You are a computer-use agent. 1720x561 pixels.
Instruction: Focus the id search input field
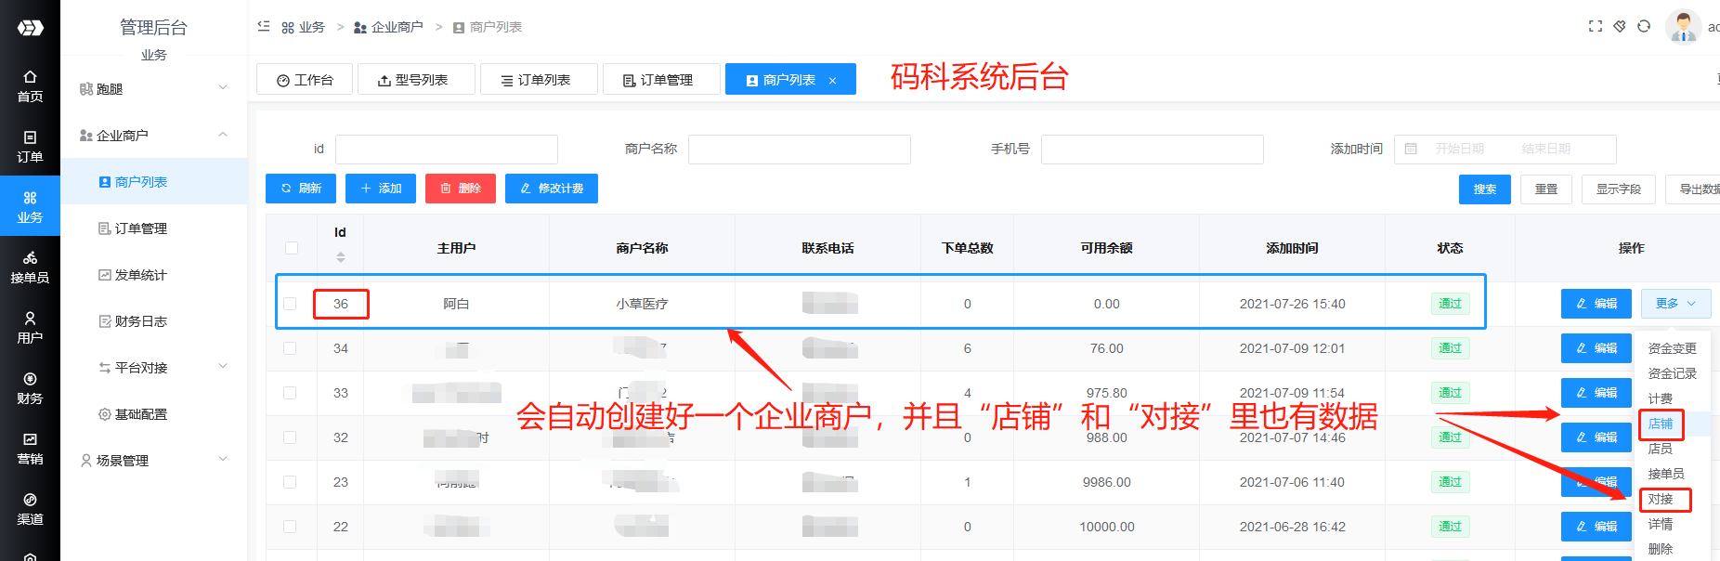[x=447, y=149]
